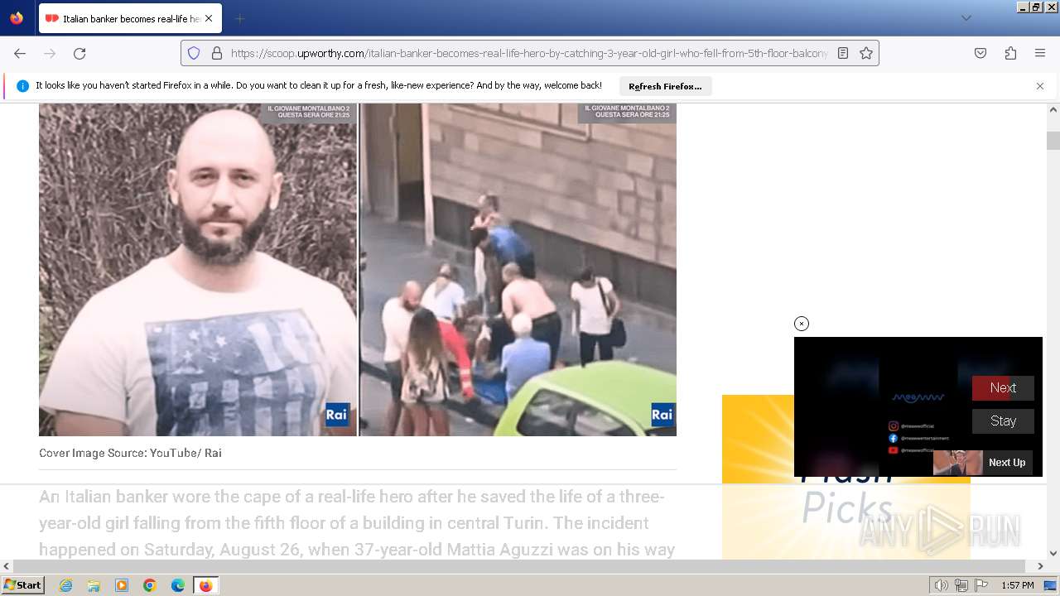The image size is (1060, 596).
Task: Click the Next Up label
Action: coord(1007,463)
